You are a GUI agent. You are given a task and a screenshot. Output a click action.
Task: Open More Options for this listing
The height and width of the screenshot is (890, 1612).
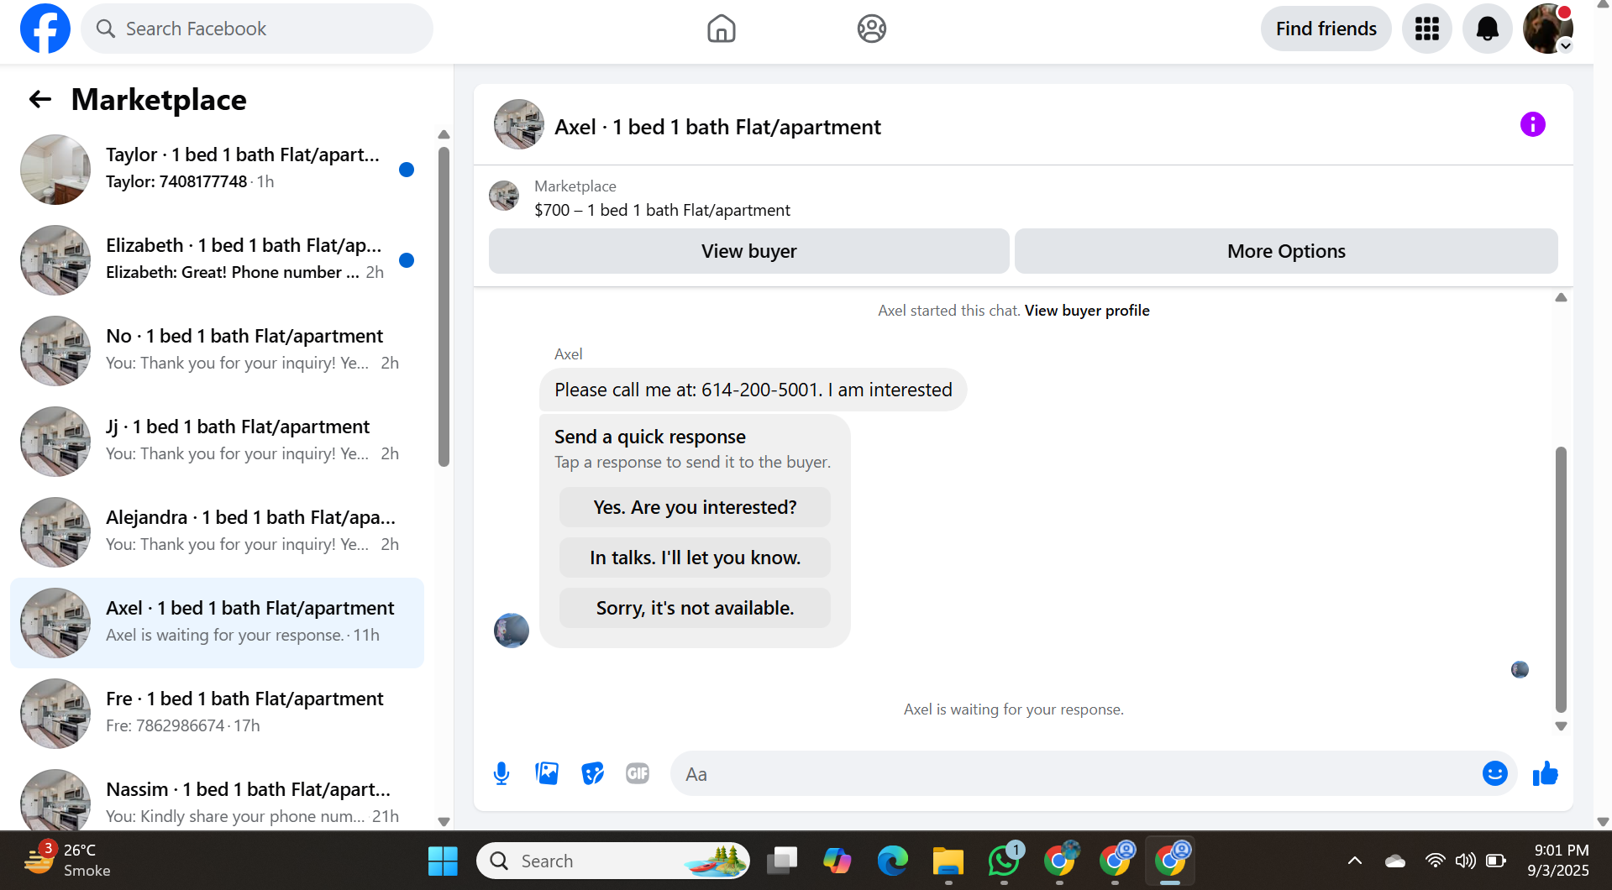click(x=1286, y=251)
